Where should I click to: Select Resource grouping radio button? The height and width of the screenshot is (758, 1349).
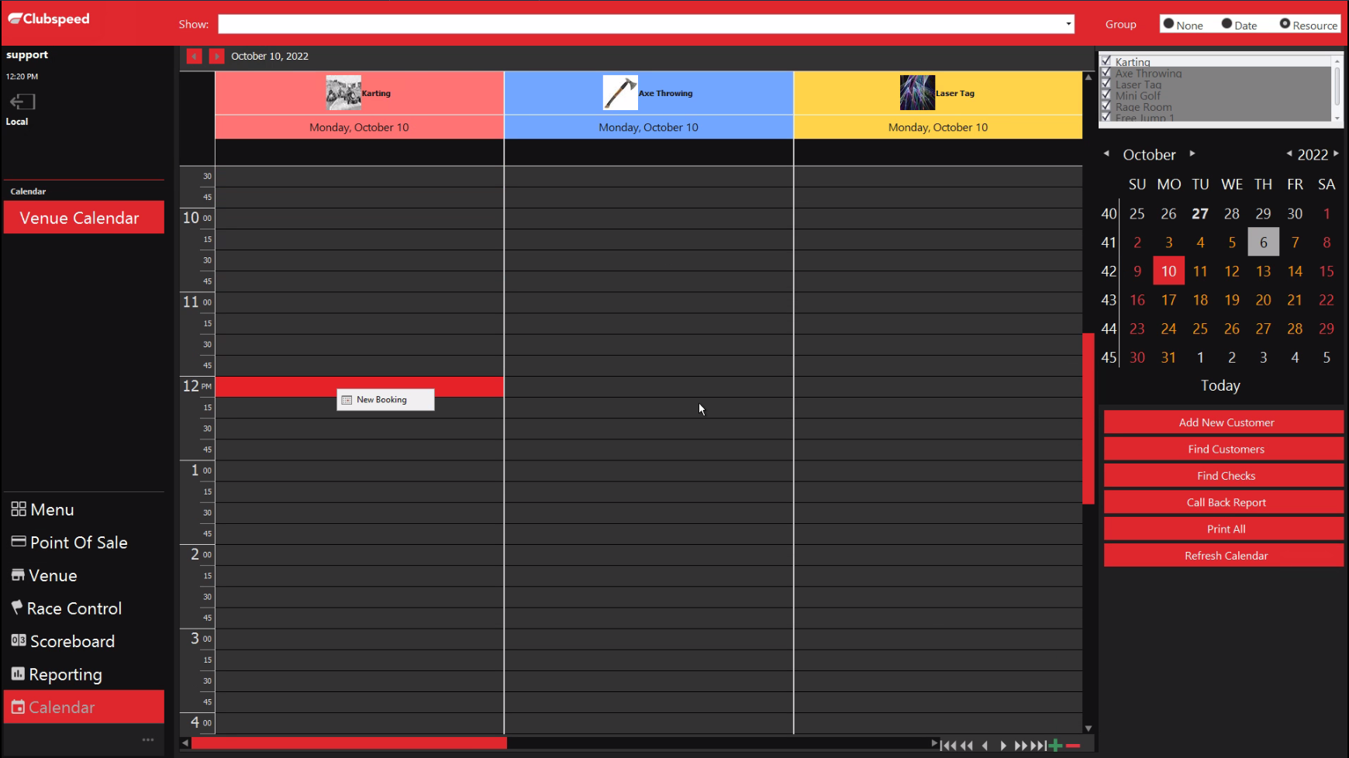click(1285, 24)
